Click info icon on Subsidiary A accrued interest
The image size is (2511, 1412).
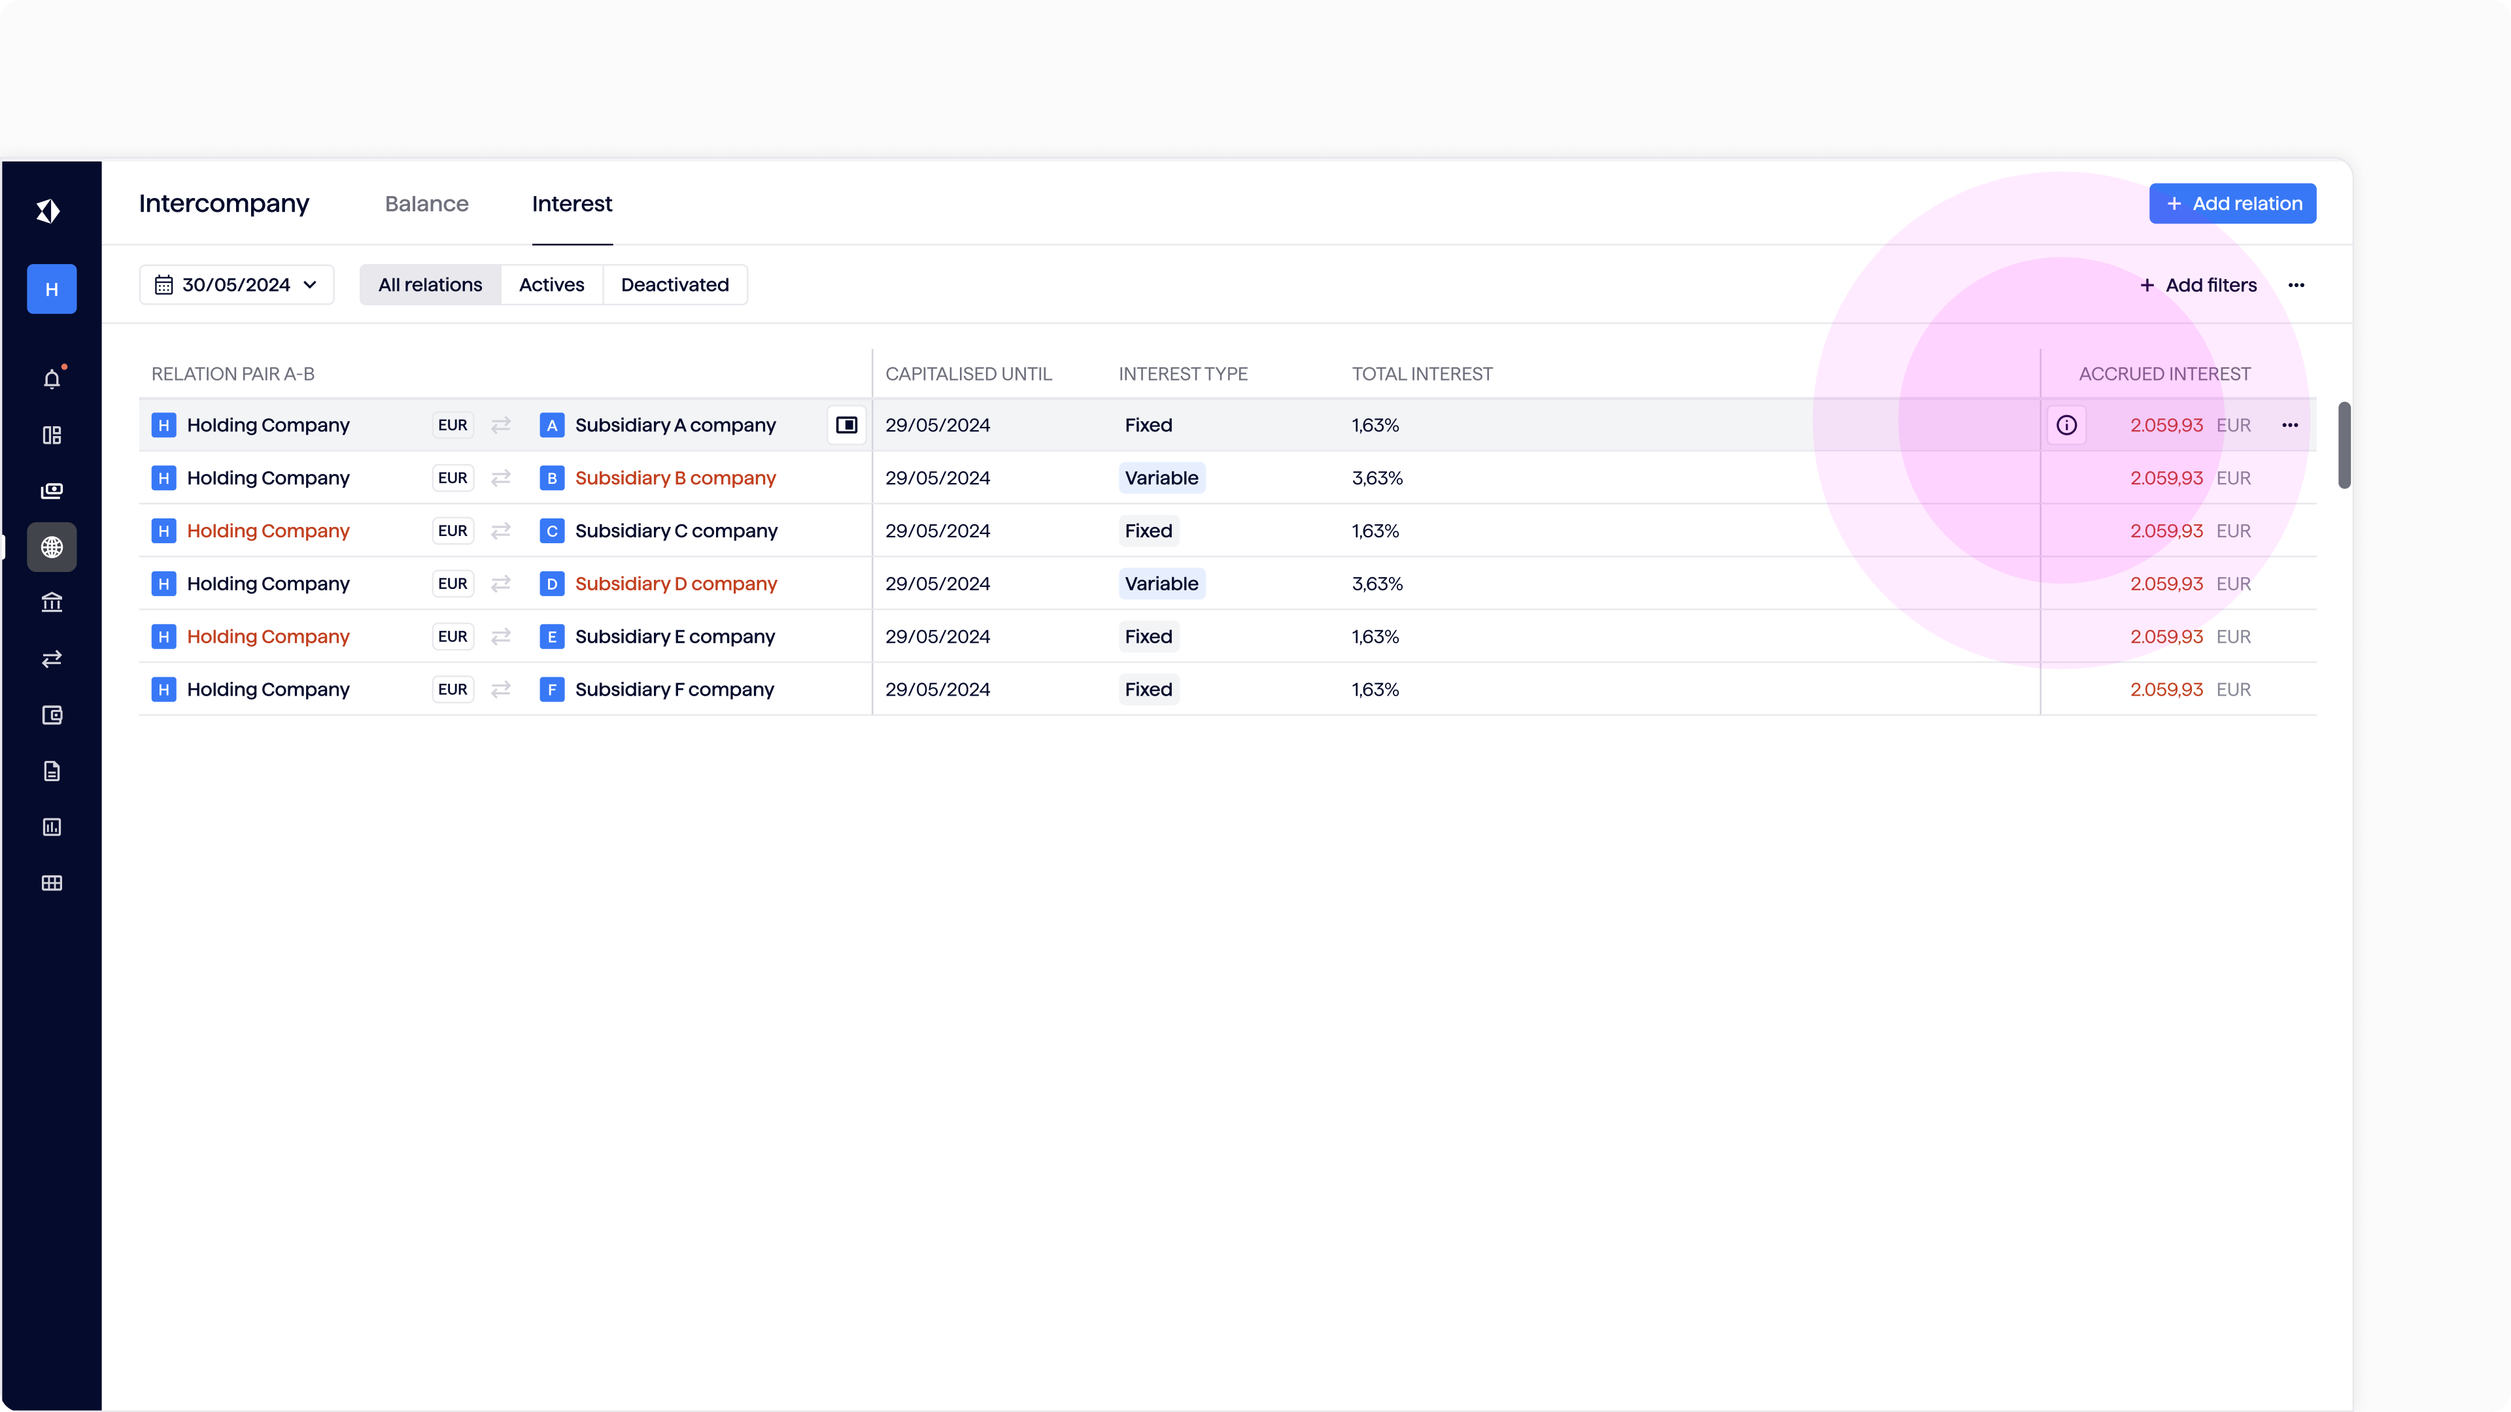click(x=2066, y=425)
